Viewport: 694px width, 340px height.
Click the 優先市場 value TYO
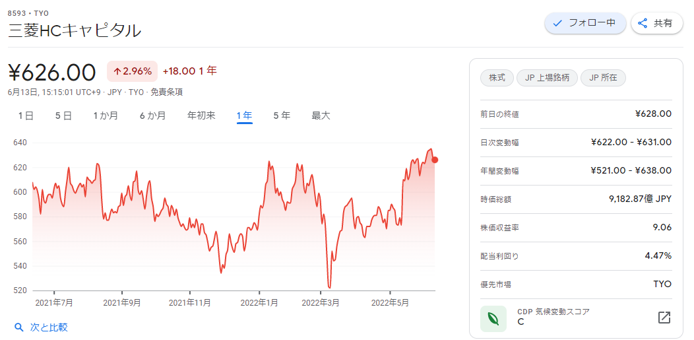click(x=662, y=285)
